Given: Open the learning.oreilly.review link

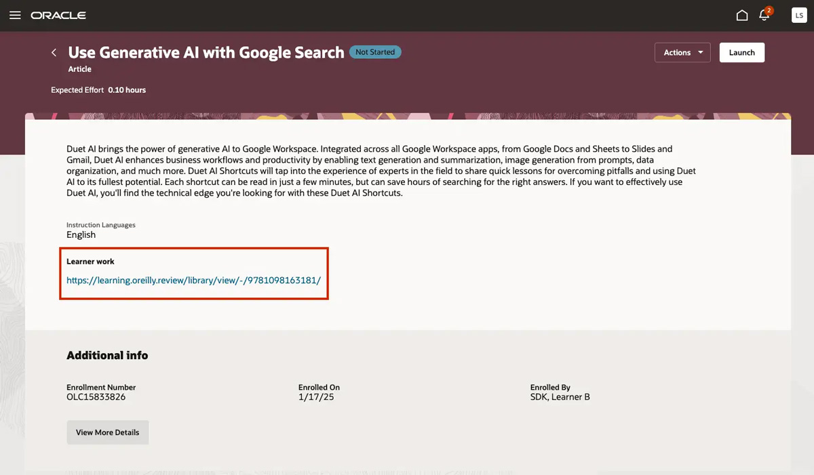Looking at the screenshot, I should (193, 280).
